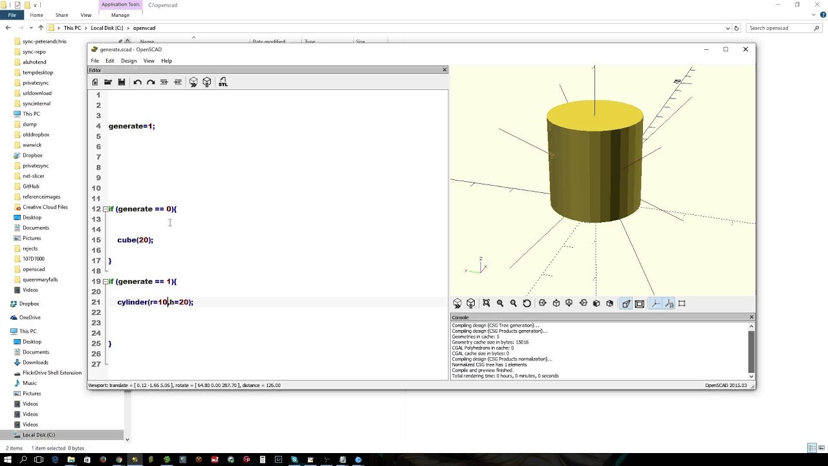
Task: Click the Undo arrow in editor toolbar
Action: click(137, 82)
